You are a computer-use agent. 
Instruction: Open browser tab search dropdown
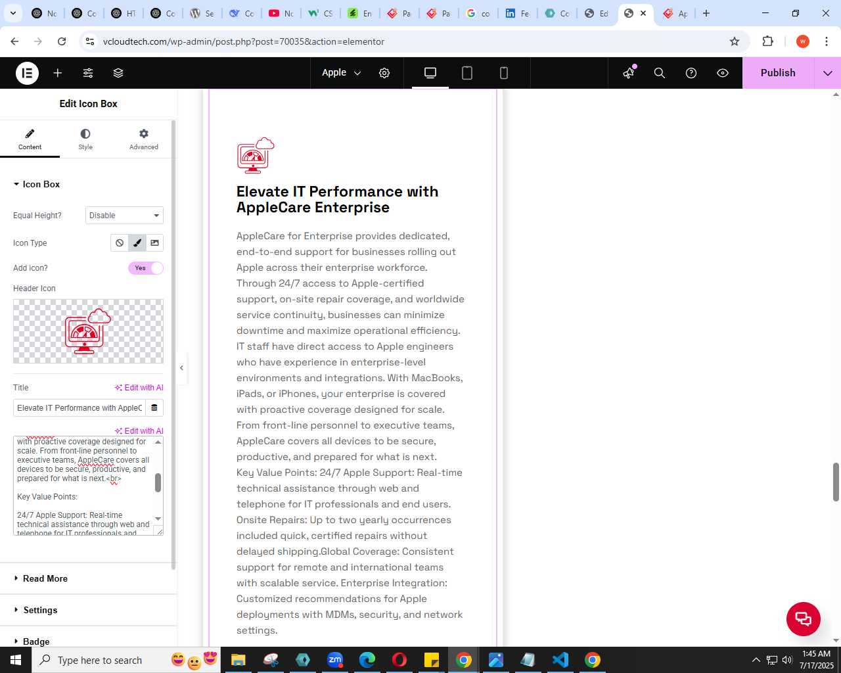point(12,13)
